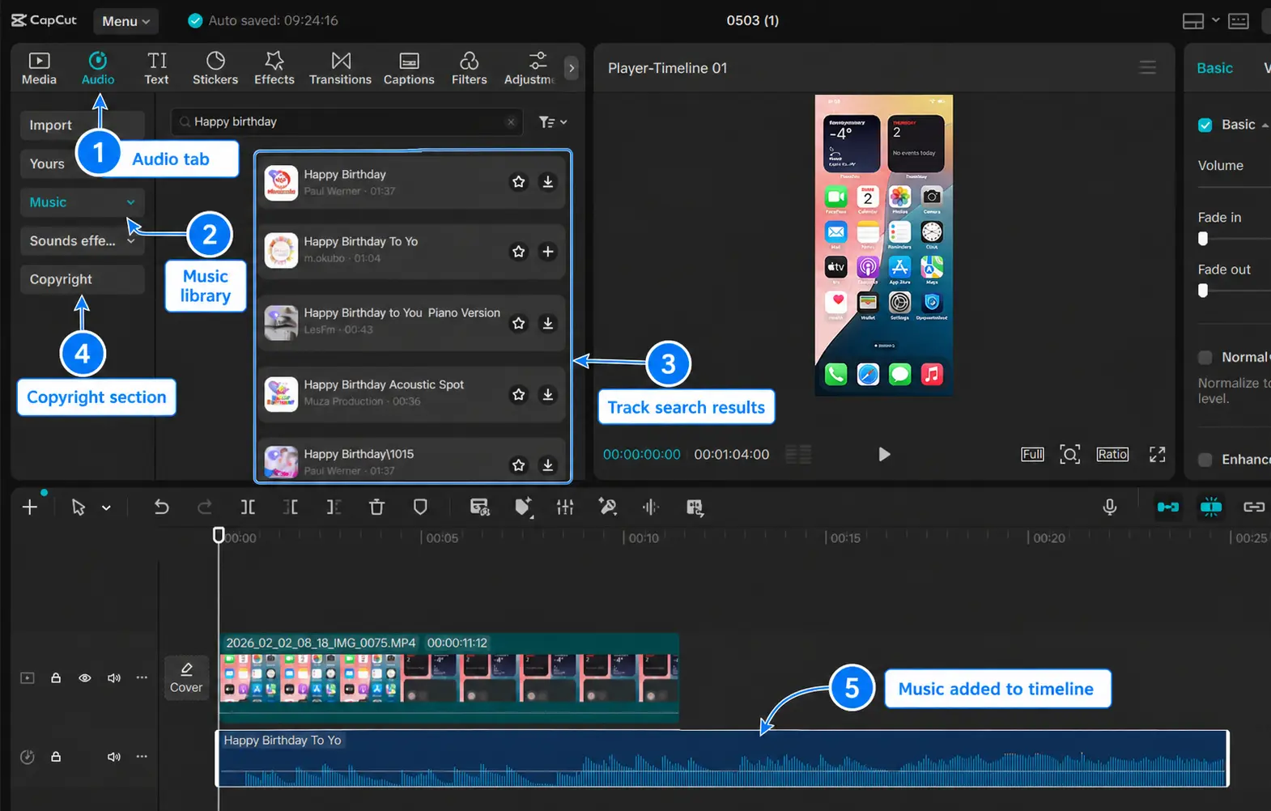Favorite Happy Birthday To Yo track
Viewport: 1271px width, 811px height.
(x=519, y=252)
